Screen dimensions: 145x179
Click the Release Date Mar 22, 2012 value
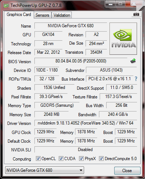coord(48,52)
